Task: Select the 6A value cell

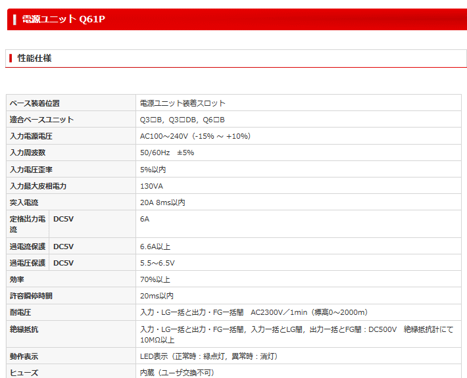Action: tap(299, 224)
